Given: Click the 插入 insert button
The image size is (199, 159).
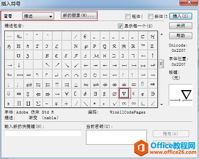Looking at the screenshot, I should pyautogui.click(x=181, y=16).
